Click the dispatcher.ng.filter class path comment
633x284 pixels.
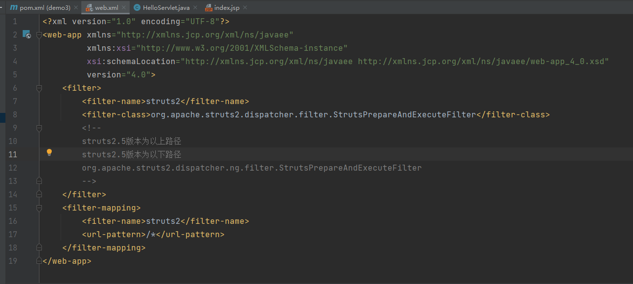pos(252,168)
